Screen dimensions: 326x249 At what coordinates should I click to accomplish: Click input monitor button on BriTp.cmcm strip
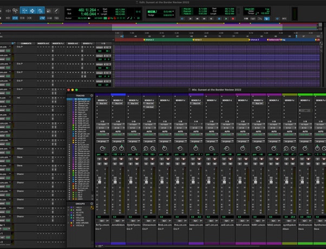click(100, 159)
